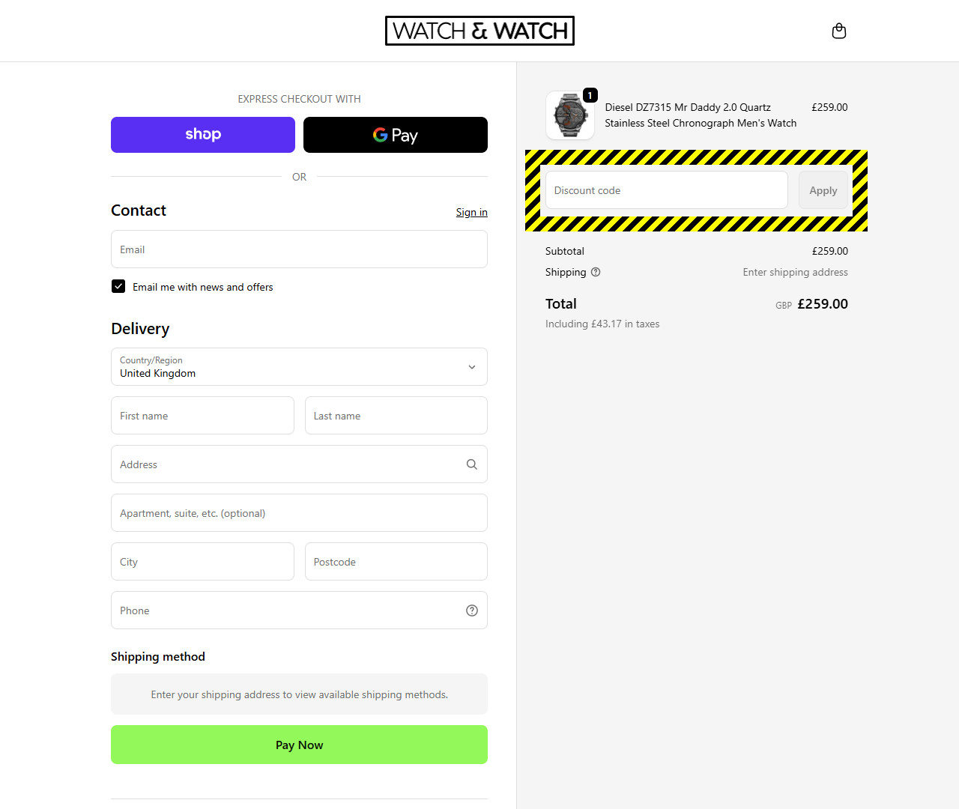Click the green Pay Now button
This screenshot has height=809, width=959.
tap(299, 745)
